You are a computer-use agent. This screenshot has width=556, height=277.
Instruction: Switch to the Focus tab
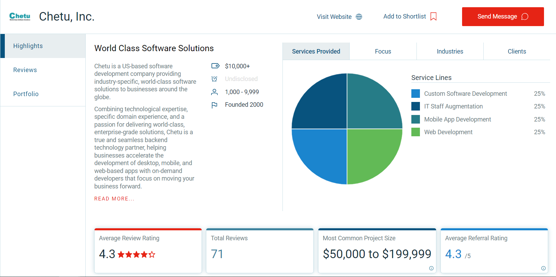383,51
